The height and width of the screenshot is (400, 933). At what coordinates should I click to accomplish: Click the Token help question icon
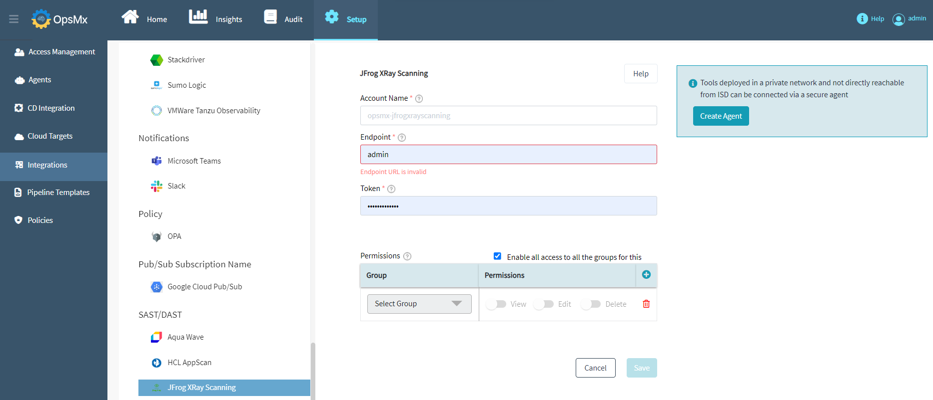(391, 189)
